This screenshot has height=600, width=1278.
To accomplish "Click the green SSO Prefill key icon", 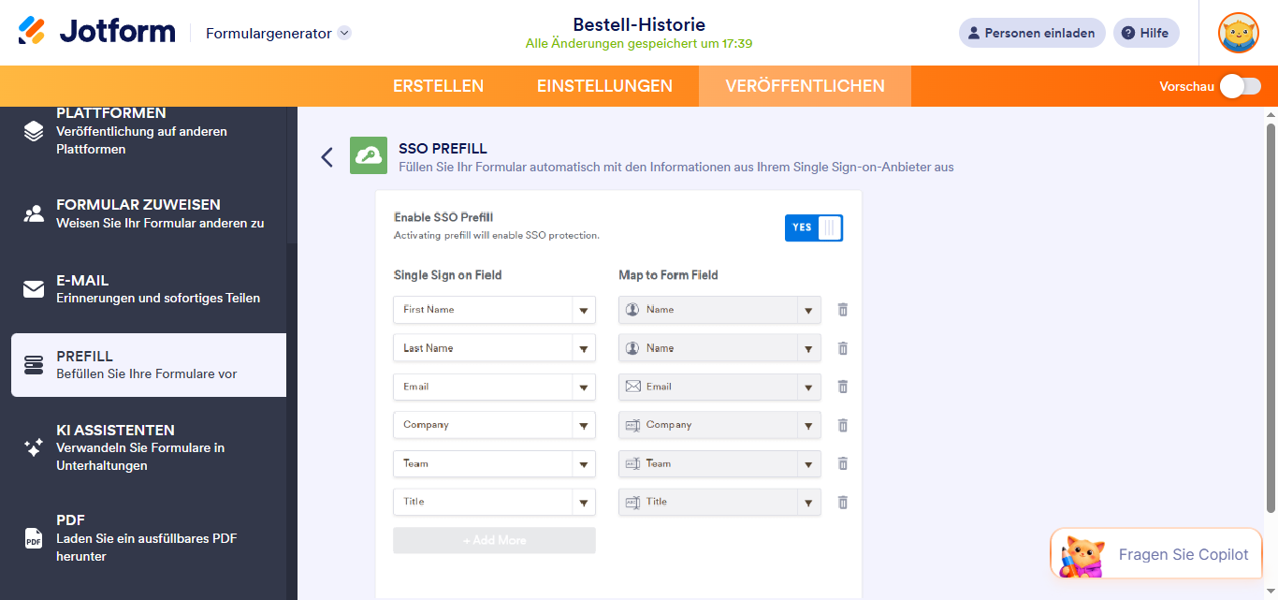I will (369, 156).
